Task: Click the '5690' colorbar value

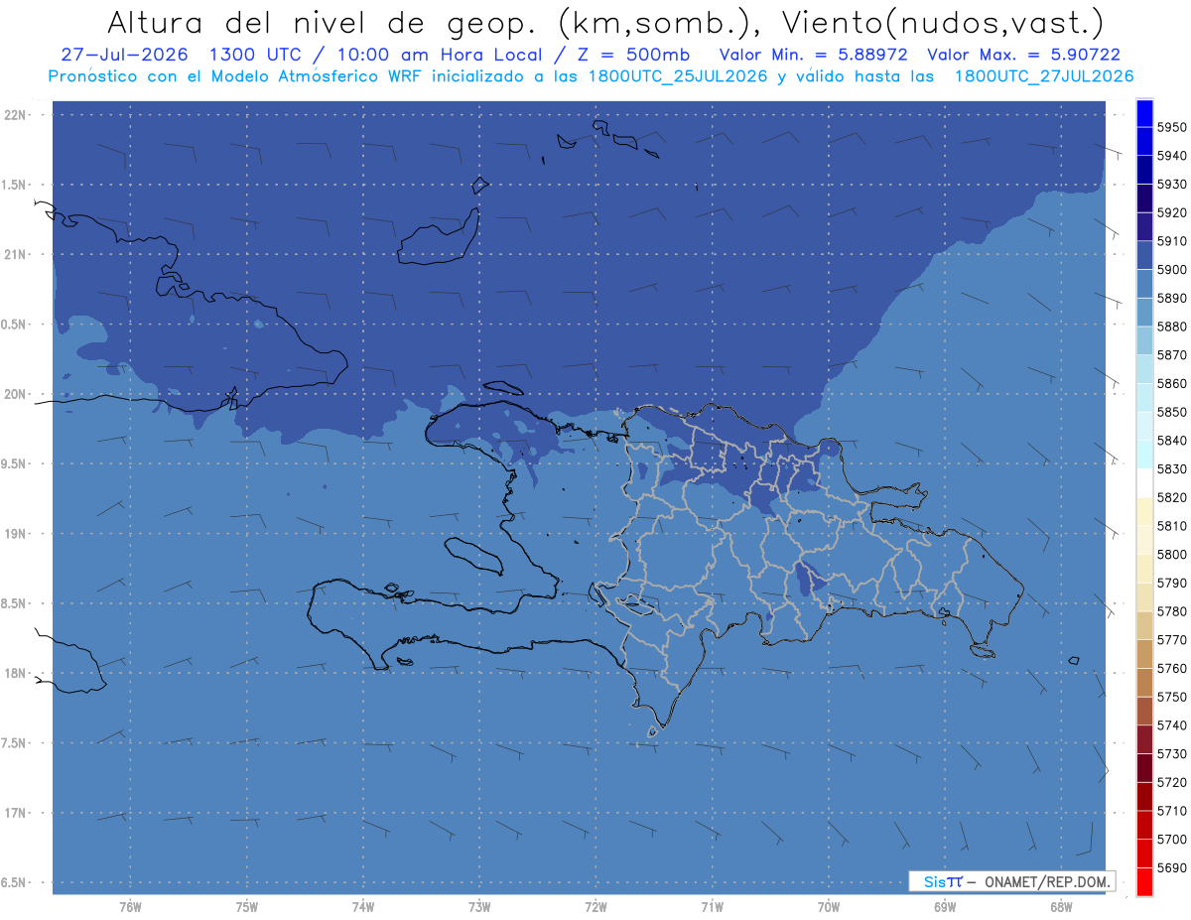Action: point(1172,867)
